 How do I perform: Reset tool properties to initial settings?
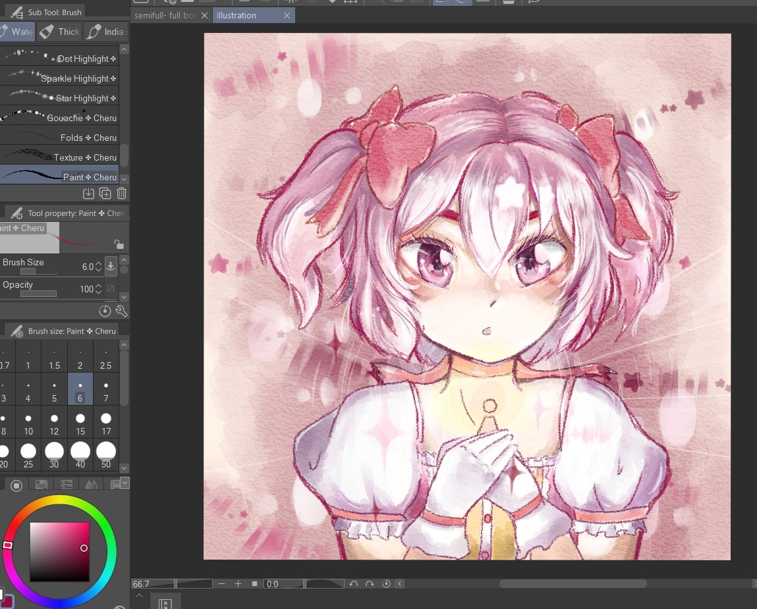pos(105,311)
